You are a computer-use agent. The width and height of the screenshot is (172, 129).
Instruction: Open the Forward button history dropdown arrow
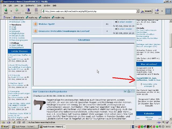coord(23,11)
